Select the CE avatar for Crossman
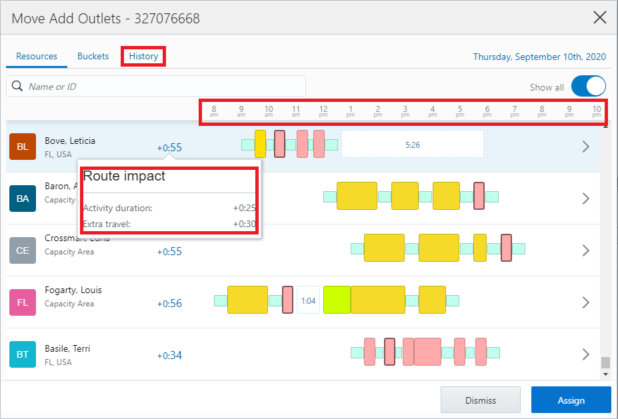Screen dimensions: 618x419 (x=23, y=250)
